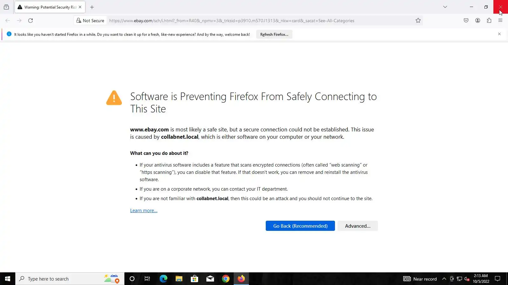Click Meet Now camera tray icon
This screenshot has width=508, height=285.
[x=452, y=279]
